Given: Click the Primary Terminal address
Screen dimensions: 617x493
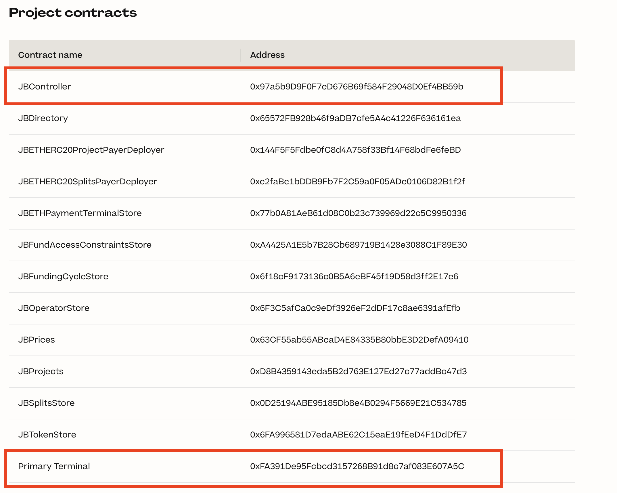Looking at the screenshot, I should (357, 466).
